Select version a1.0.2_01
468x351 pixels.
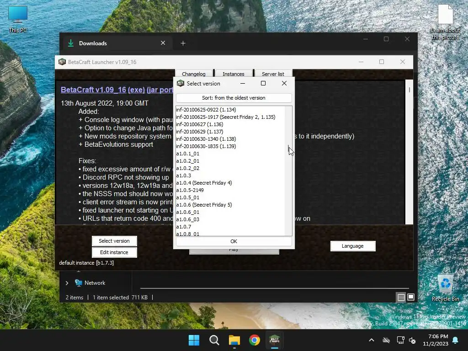click(x=230, y=161)
